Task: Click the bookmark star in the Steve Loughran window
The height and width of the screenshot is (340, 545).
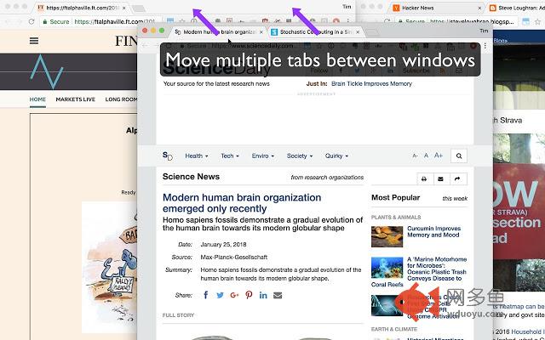Action: point(537,21)
